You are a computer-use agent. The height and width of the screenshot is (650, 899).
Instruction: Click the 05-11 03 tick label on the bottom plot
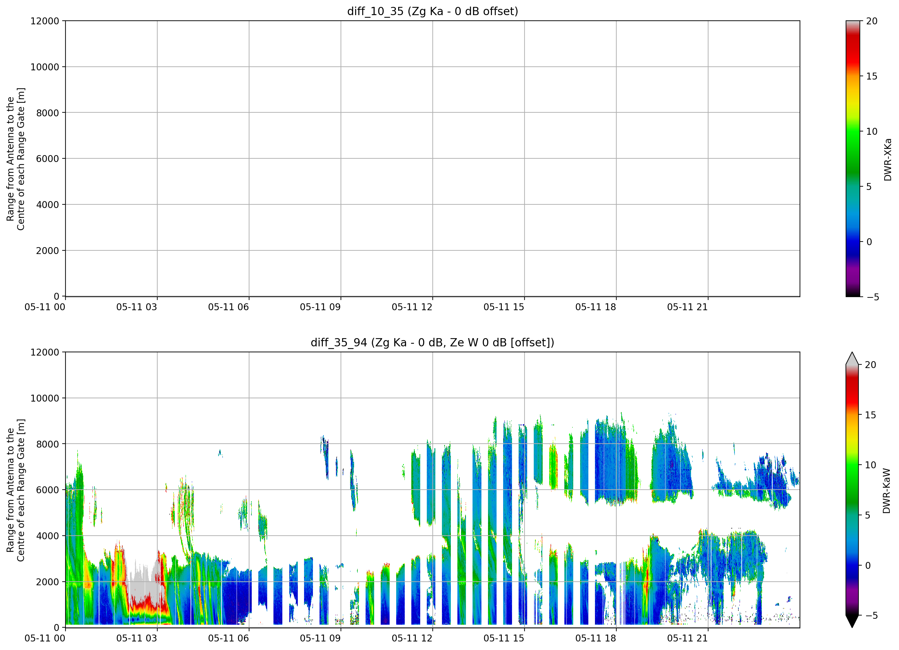pyautogui.click(x=136, y=638)
